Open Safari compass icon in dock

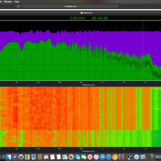point(109,157)
